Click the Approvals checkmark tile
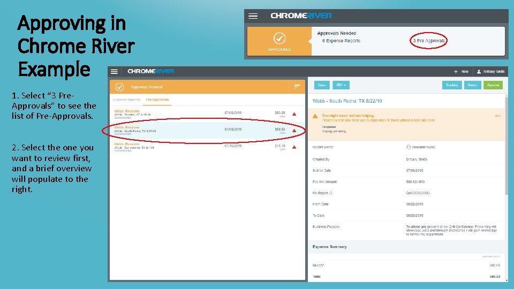Image resolution: width=514 pixels, height=289 pixels. (x=279, y=41)
